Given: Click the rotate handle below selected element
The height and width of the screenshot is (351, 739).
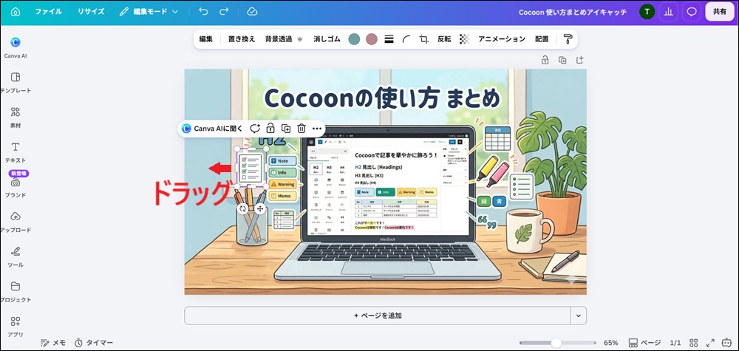Looking at the screenshot, I should tap(242, 208).
